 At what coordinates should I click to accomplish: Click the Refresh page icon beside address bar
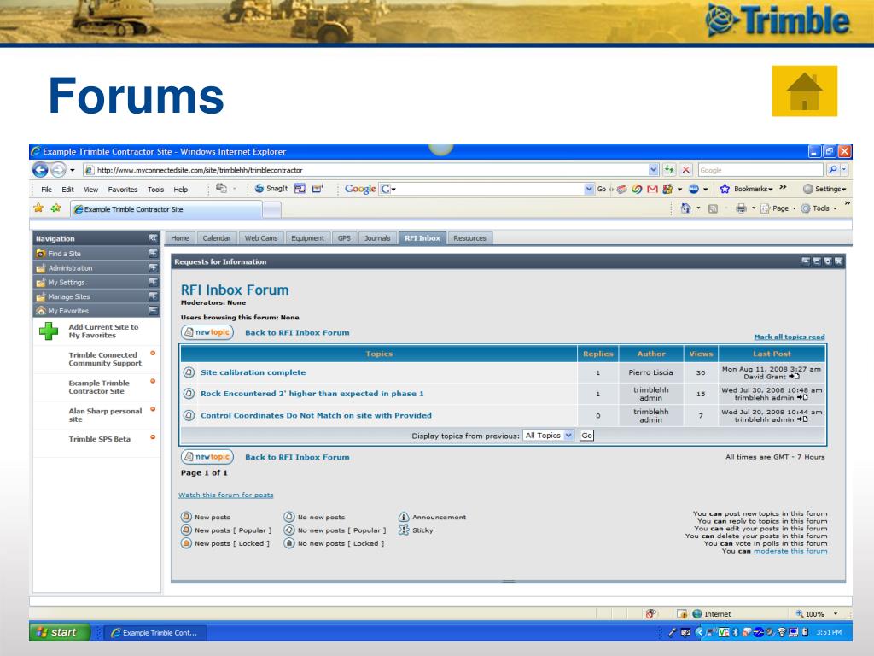669,170
